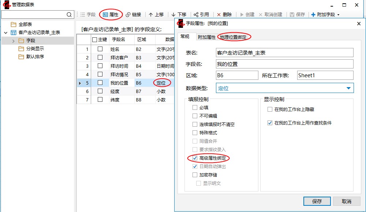This screenshot has height=212, width=366.
Task: Click the search magnifier icon
Action: click(70, 15)
